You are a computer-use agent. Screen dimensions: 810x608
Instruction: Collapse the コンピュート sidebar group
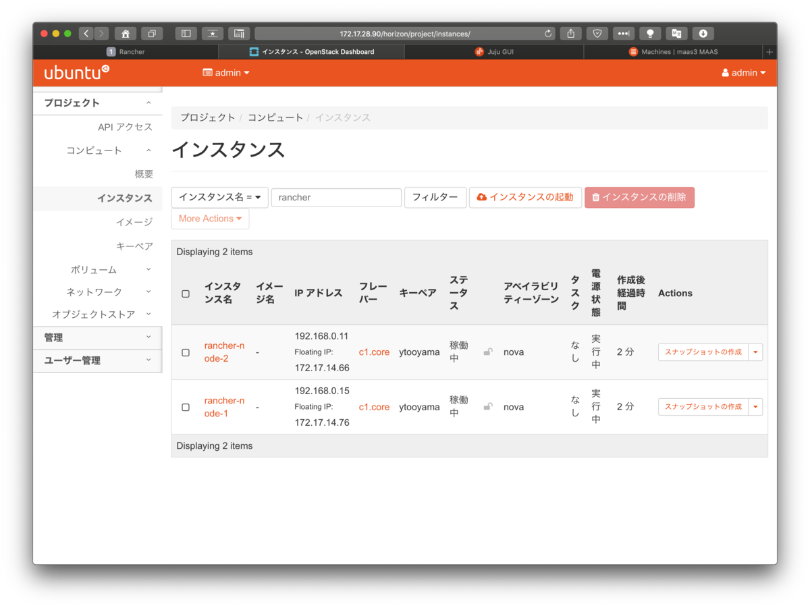pyautogui.click(x=98, y=150)
